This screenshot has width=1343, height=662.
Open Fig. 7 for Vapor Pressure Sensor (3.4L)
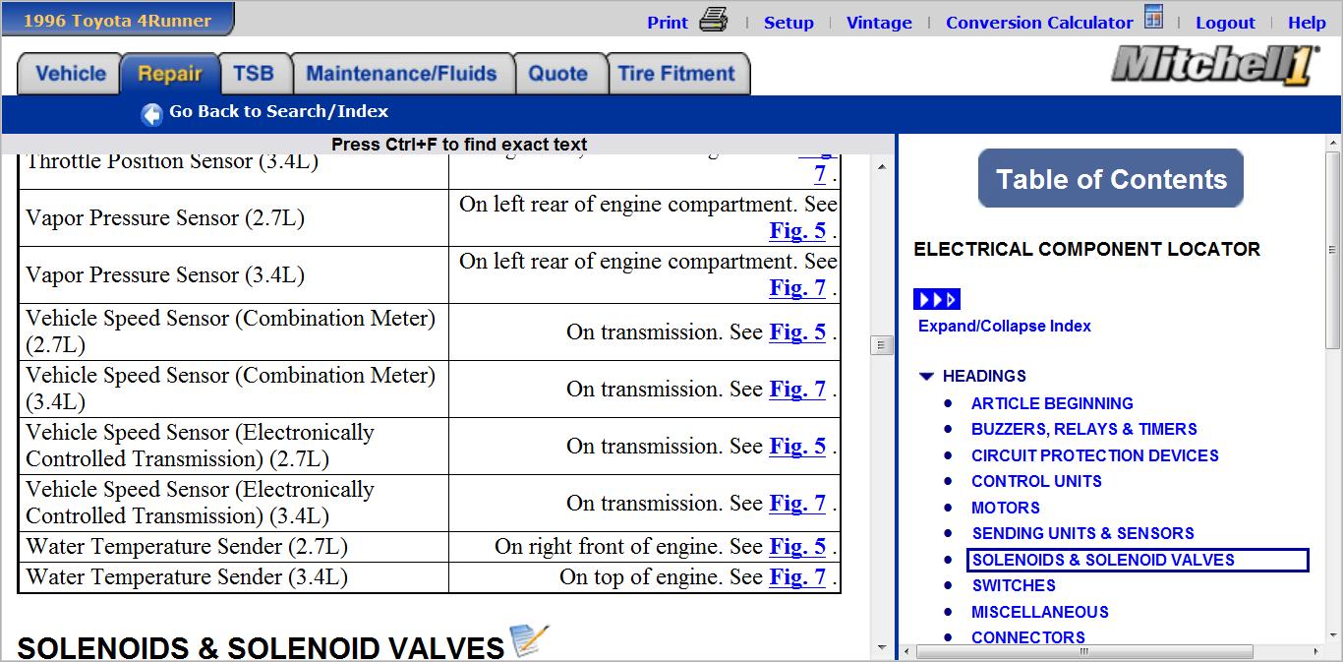click(x=797, y=288)
